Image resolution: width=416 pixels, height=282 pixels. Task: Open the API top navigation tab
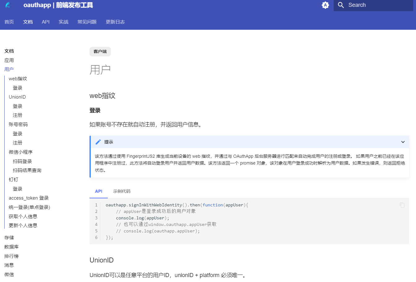[x=46, y=22]
